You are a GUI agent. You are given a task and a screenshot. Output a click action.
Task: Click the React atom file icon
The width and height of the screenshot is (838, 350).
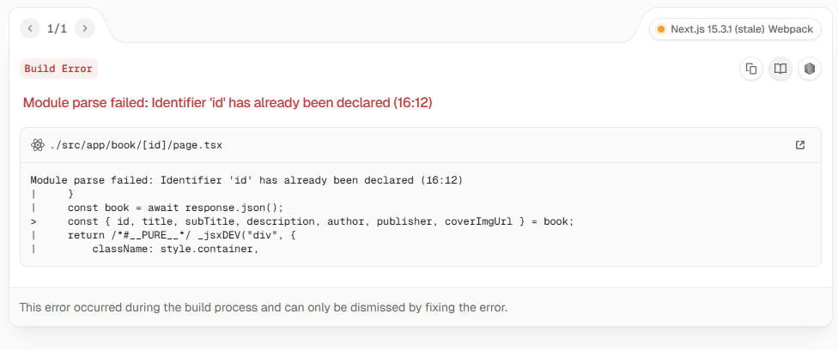coord(37,145)
